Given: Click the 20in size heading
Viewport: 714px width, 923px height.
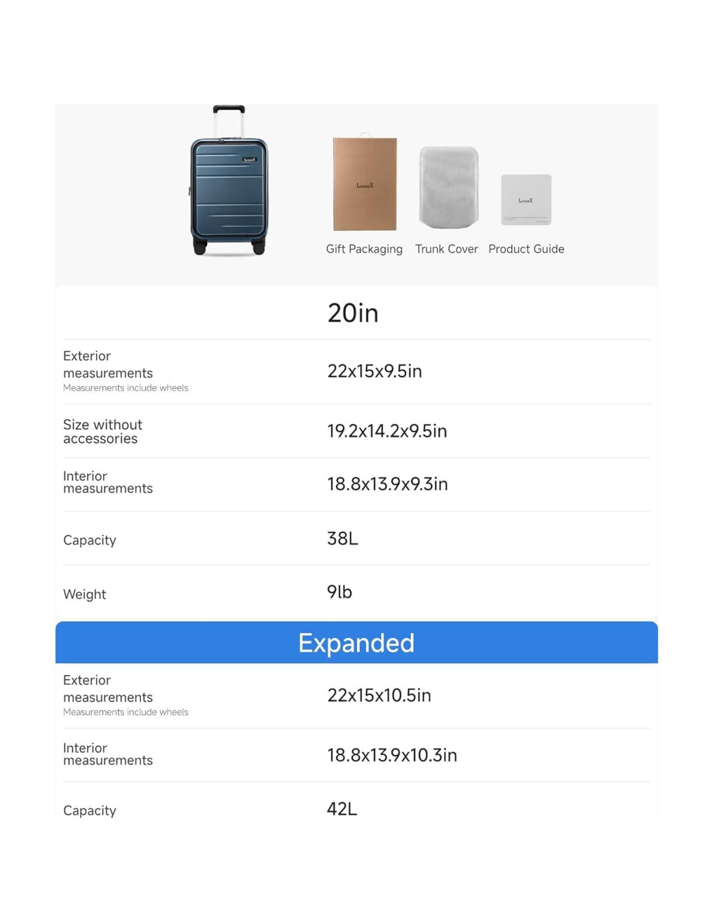Looking at the screenshot, I should tap(352, 314).
